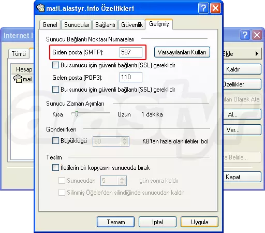Apply settings with Uygula button
This screenshot has height=233, width=265.
click(199, 222)
